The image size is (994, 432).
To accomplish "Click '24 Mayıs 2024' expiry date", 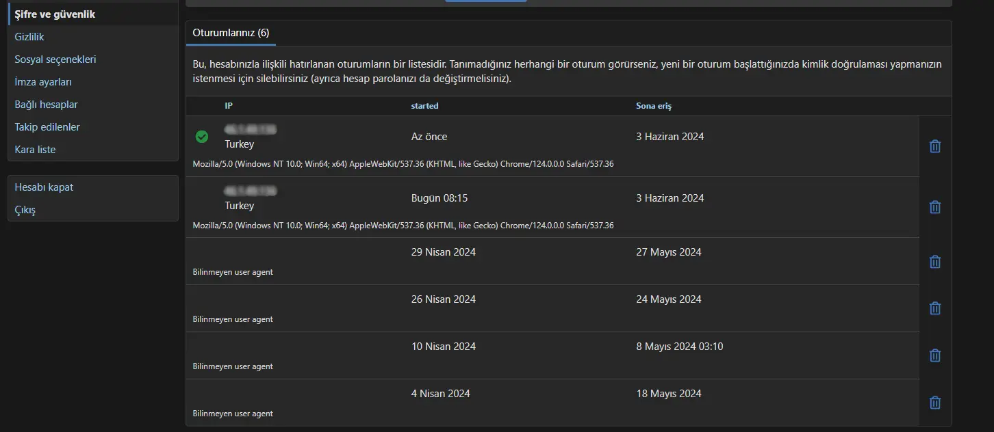I will [x=669, y=299].
